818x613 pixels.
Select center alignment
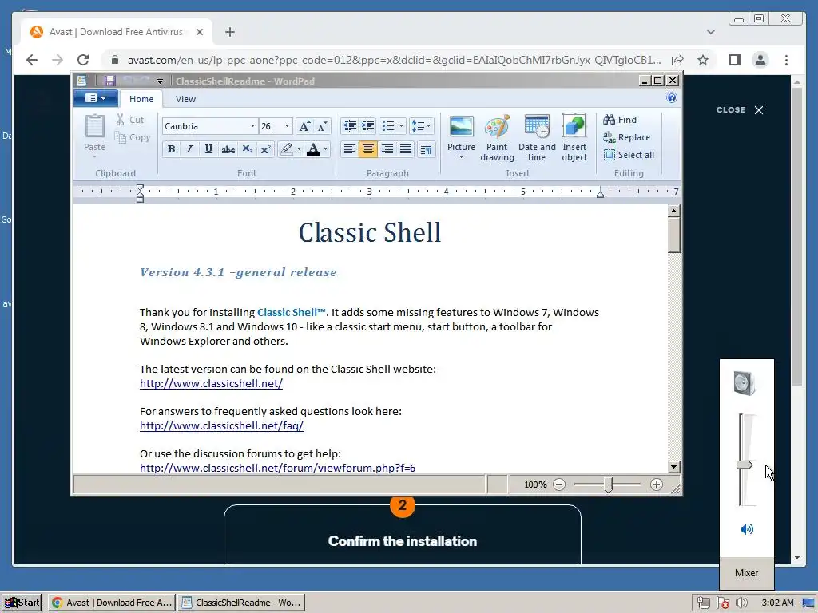click(367, 149)
